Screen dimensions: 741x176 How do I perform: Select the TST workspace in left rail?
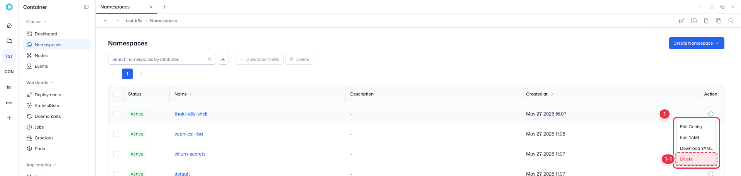9,56
